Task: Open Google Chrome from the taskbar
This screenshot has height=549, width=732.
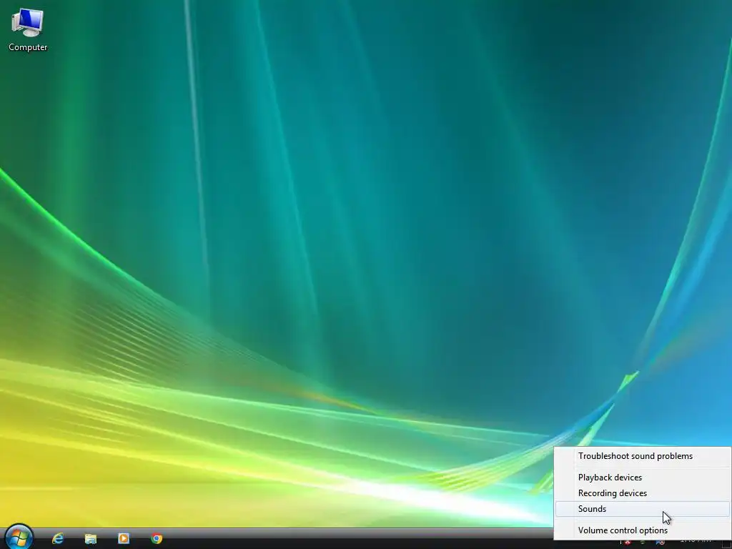Action: 157,538
